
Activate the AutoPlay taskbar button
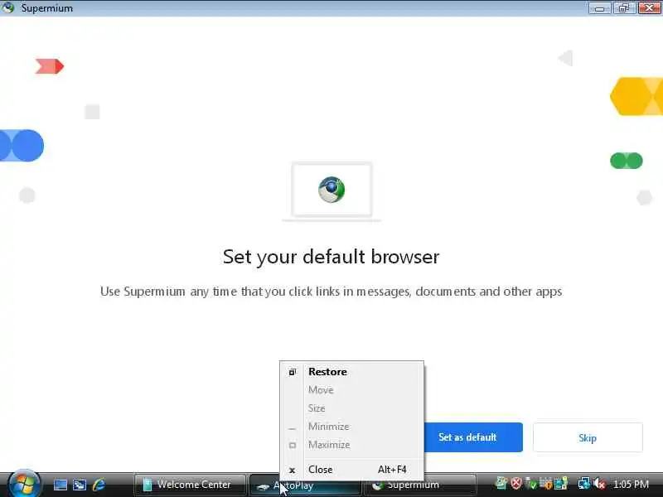(305, 485)
